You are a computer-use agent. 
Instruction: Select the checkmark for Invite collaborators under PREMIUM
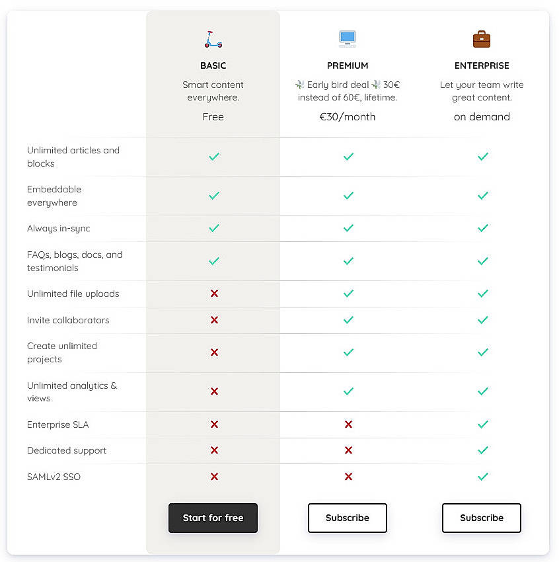tap(348, 320)
